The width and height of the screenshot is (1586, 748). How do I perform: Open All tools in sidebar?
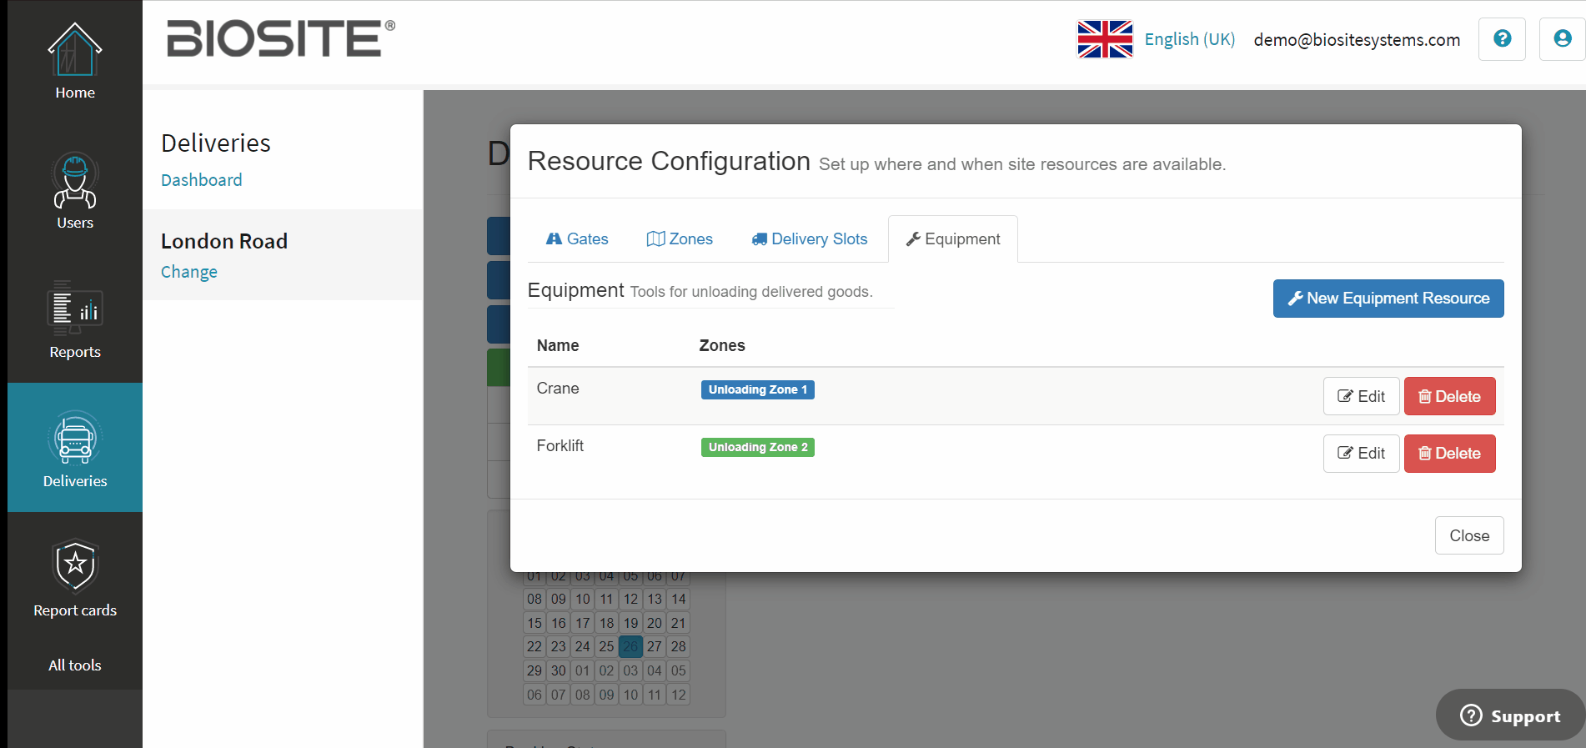coord(75,665)
